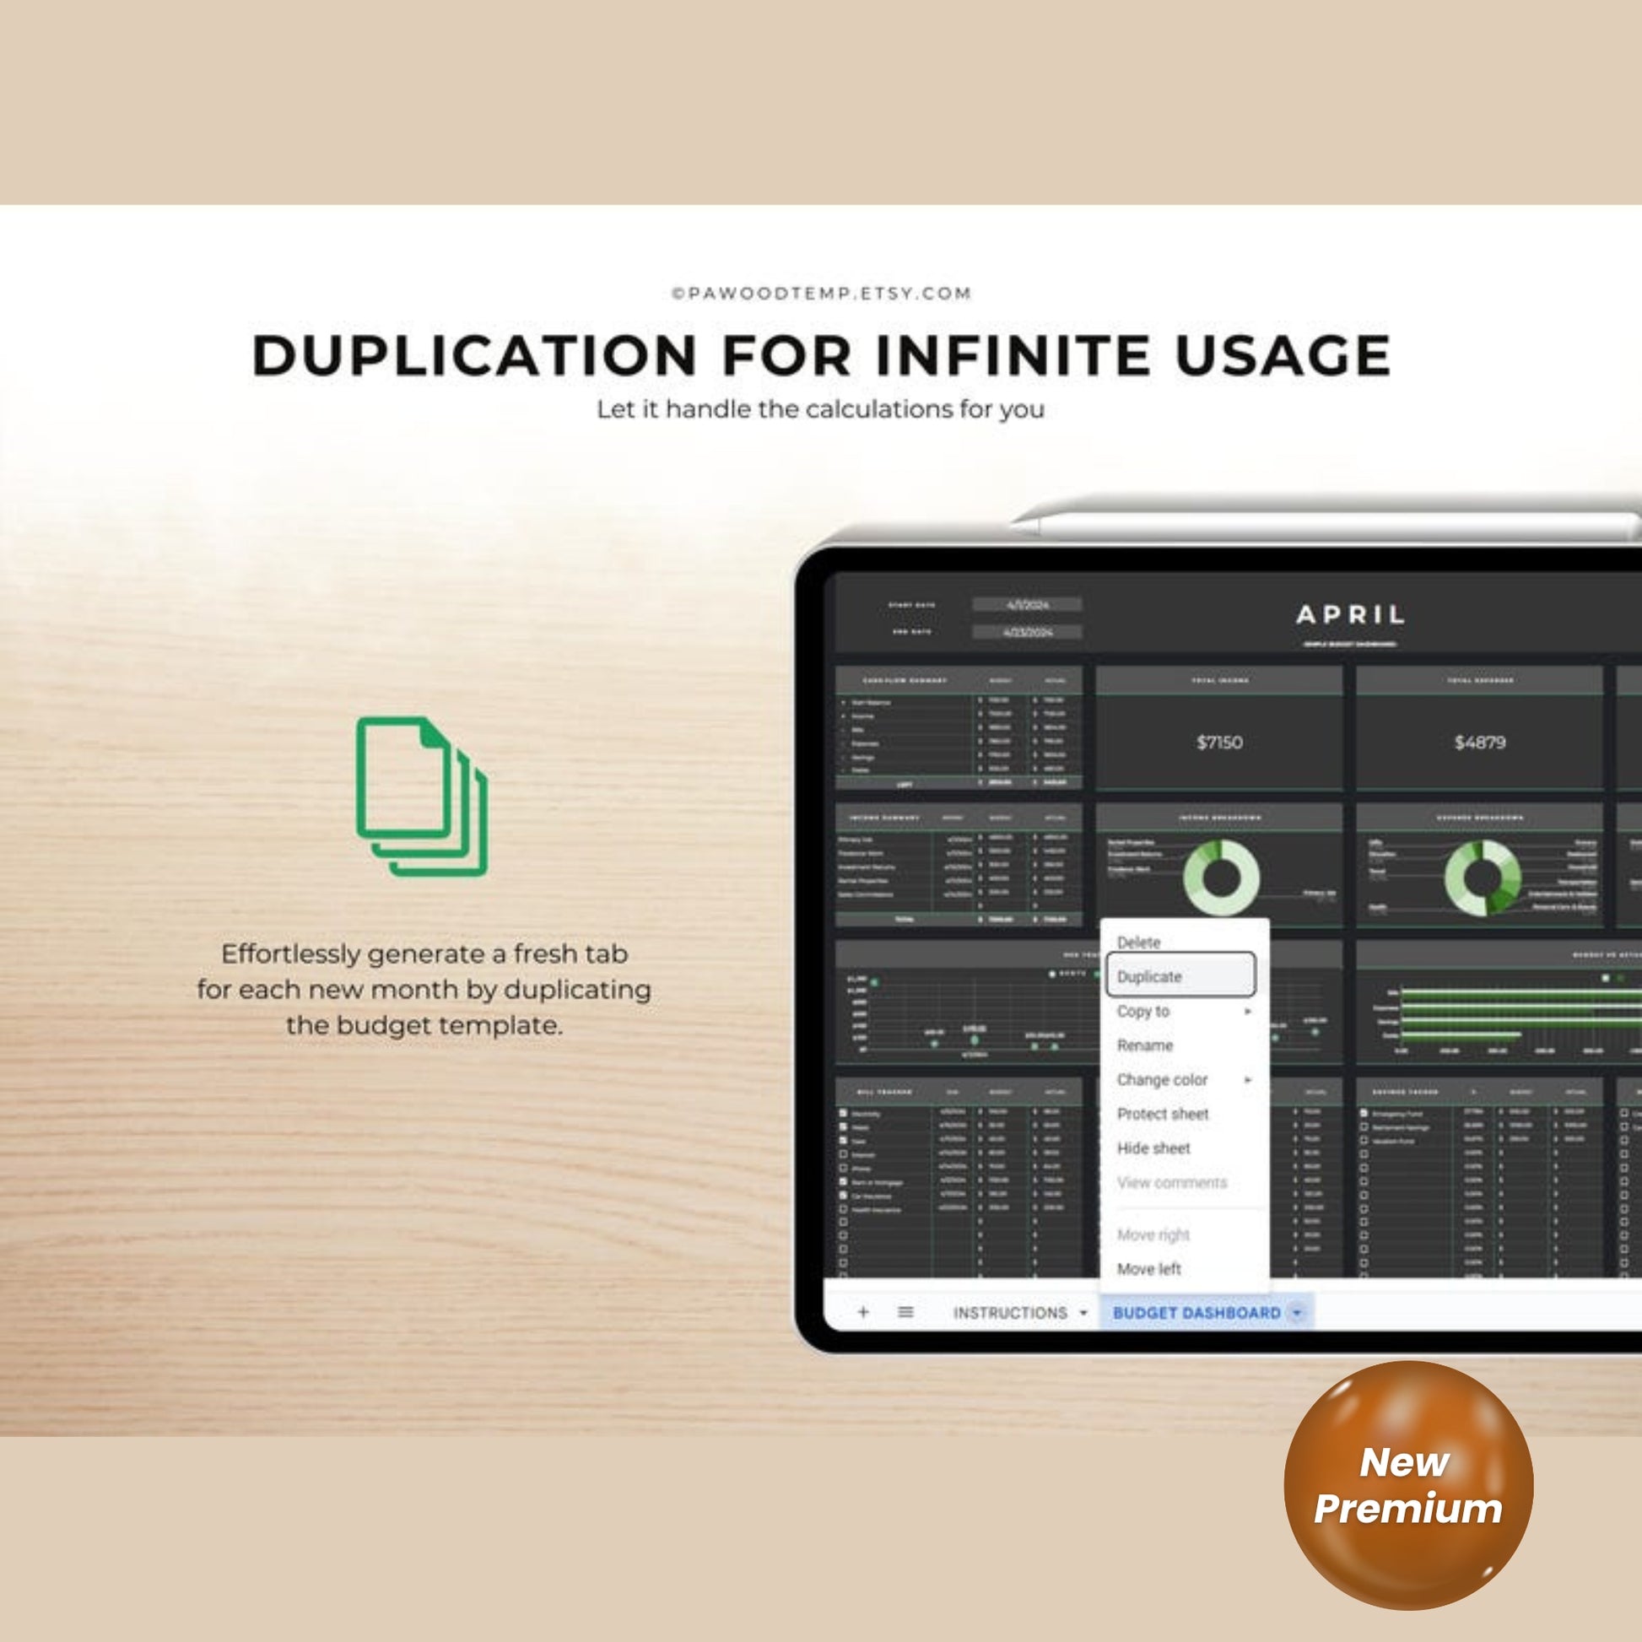1642x1642 pixels.
Task: Click the green stacked documents icon
Action: coord(422,797)
